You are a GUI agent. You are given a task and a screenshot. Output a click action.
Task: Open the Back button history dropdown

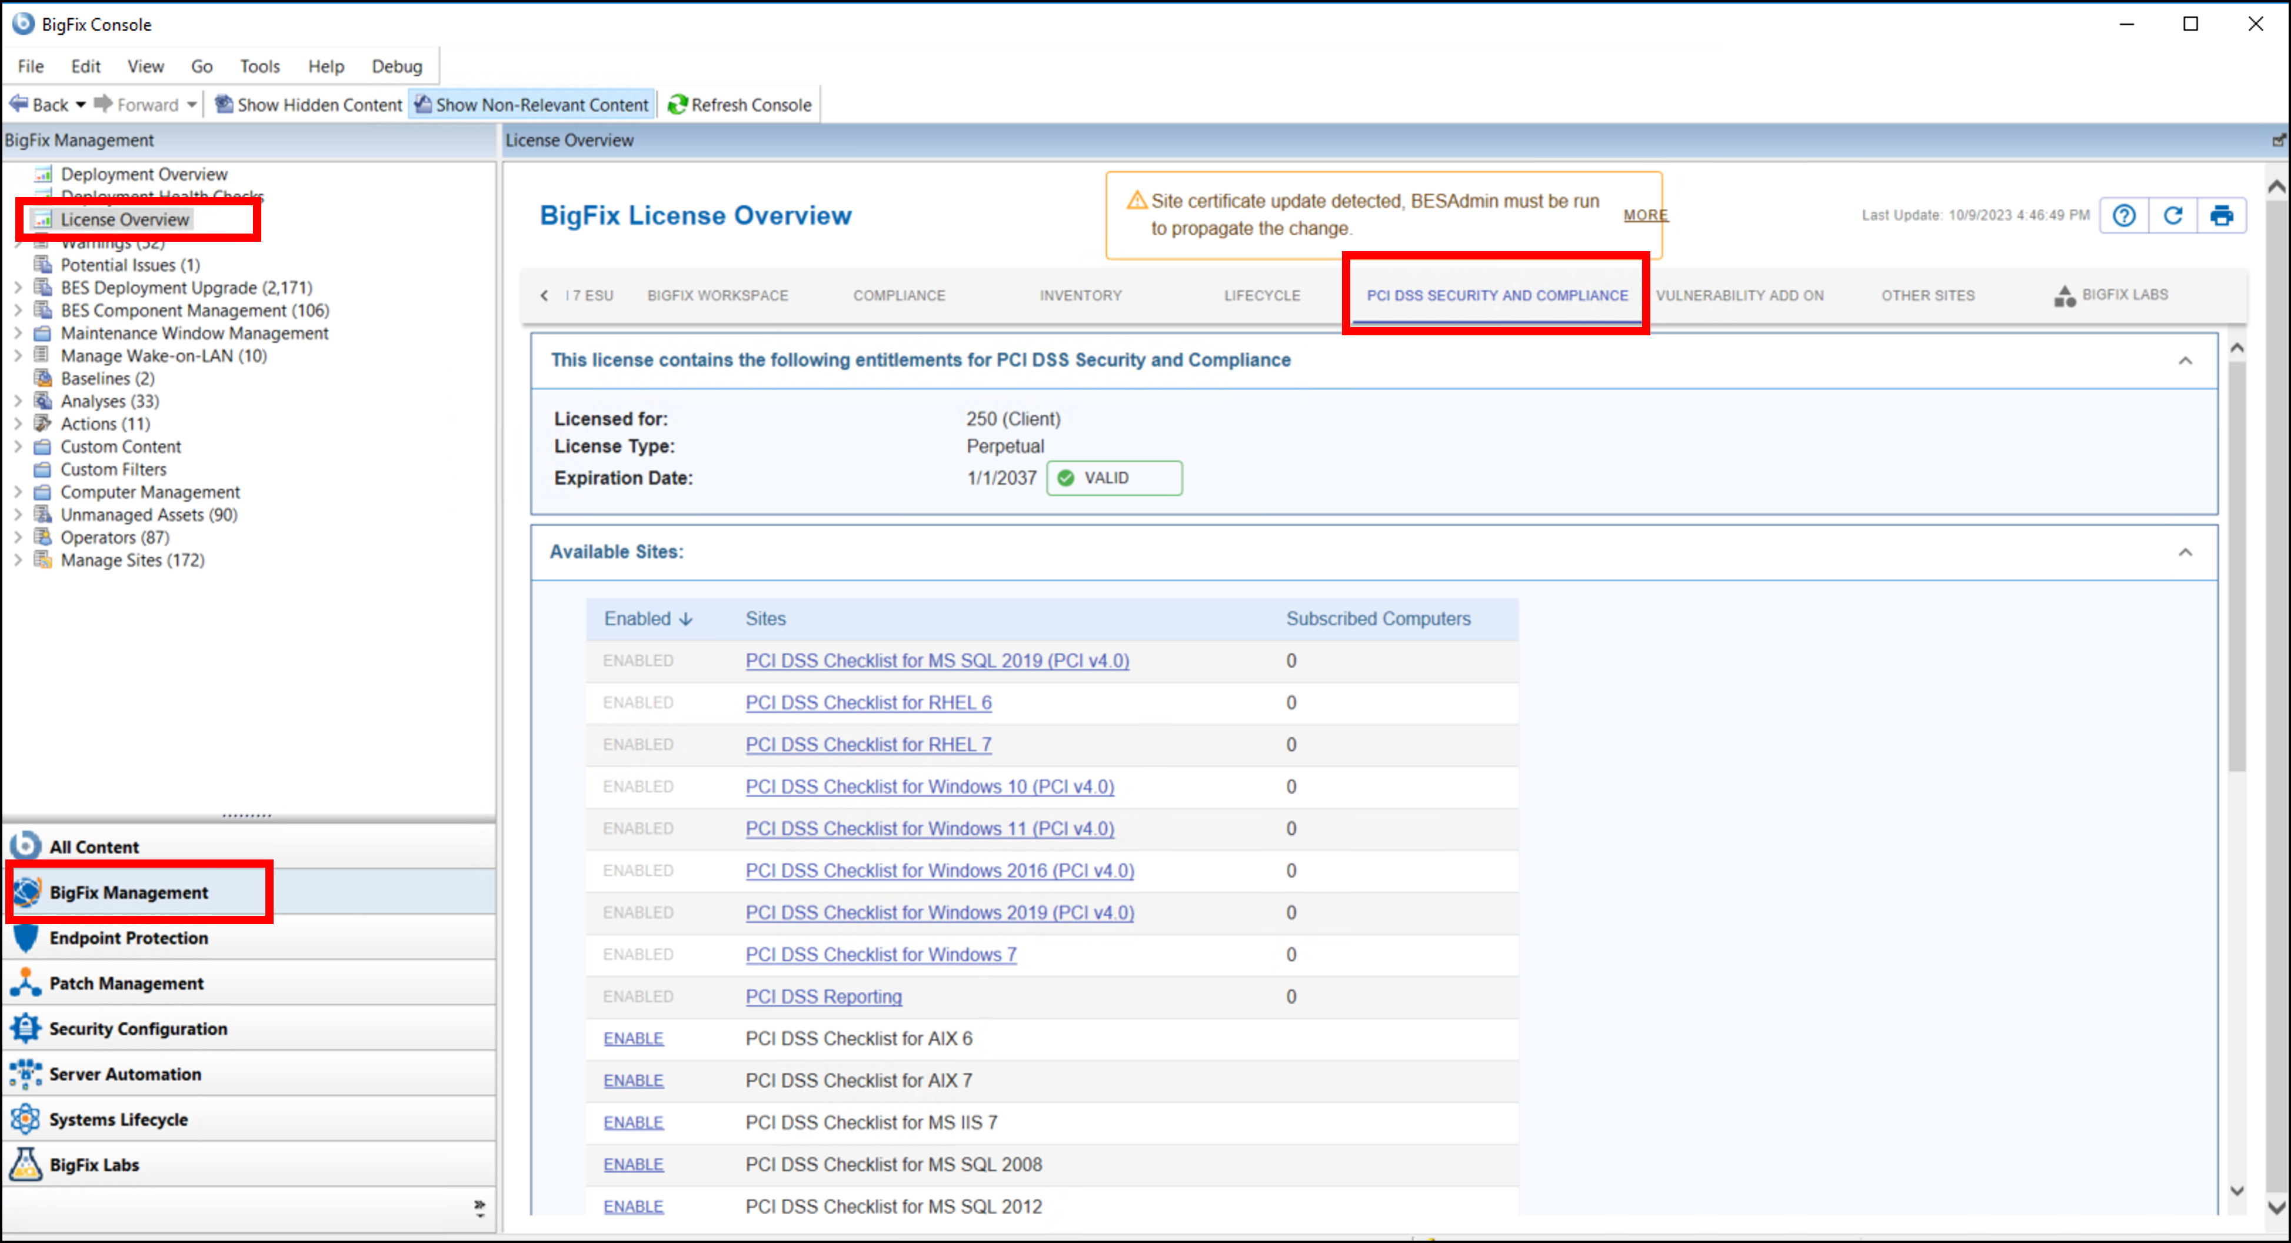(81, 105)
